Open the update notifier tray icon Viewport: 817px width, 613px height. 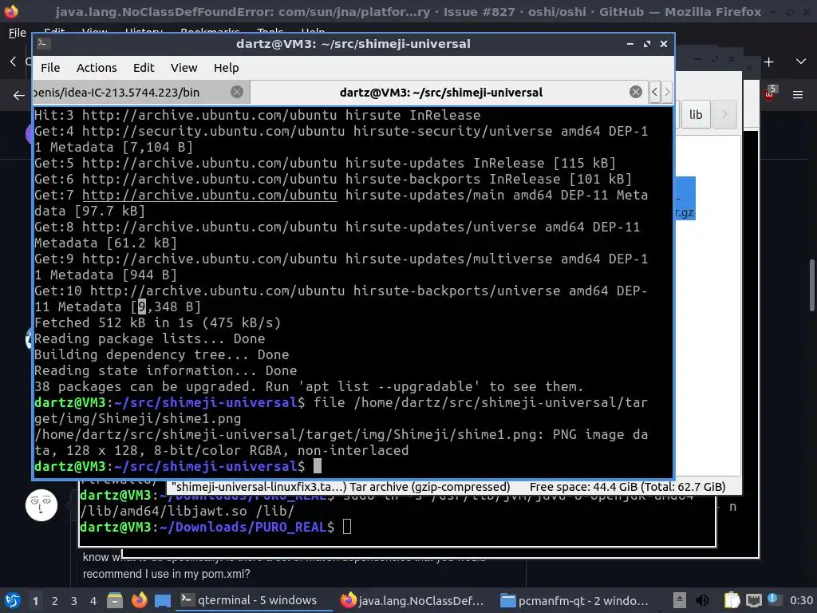point(773,600)
